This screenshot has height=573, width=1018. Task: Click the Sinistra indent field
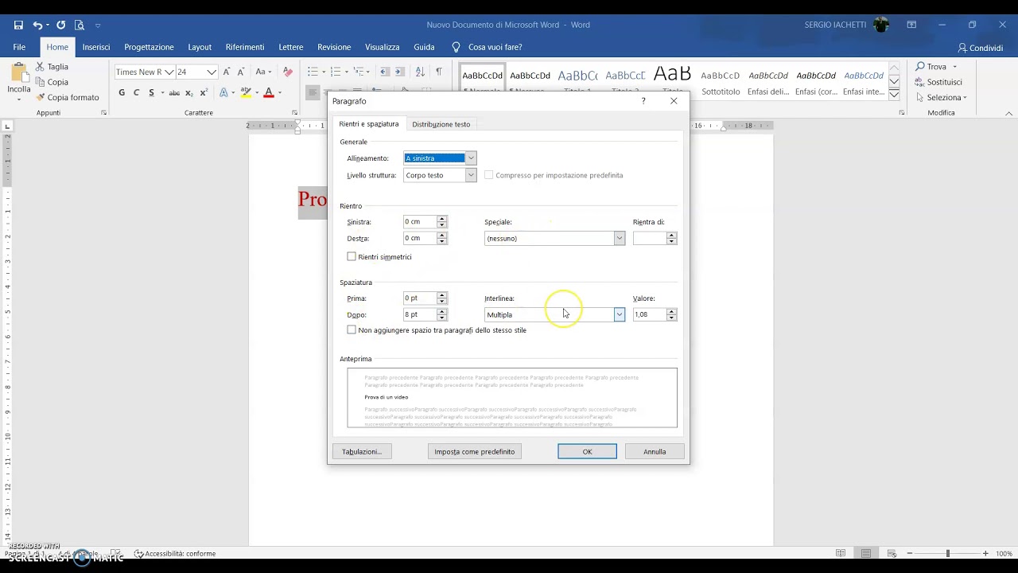(x=419, y=222)
